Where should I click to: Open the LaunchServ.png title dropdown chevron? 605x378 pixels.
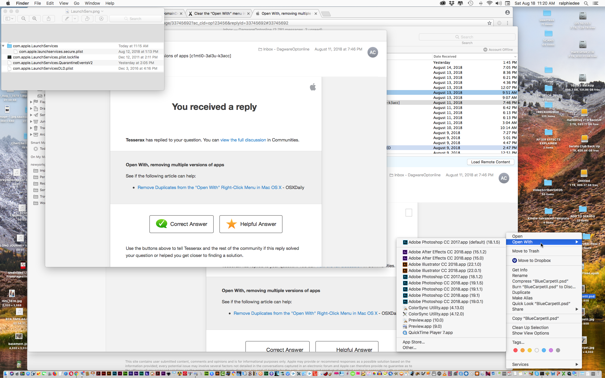pyautogui.click(x=103, y=11)
